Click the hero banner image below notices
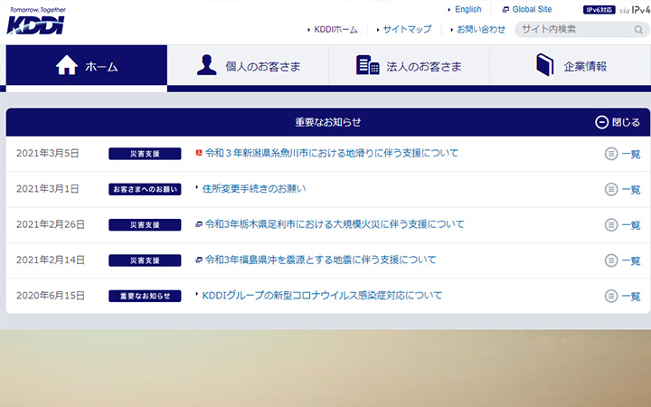Viewport: 651px width, 407px height. [325, 368]
